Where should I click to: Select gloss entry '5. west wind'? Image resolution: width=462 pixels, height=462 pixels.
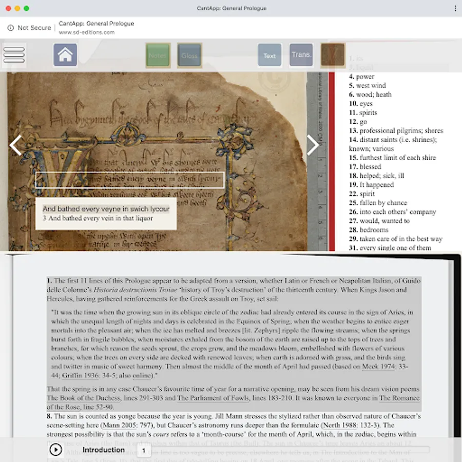[367, 85]
